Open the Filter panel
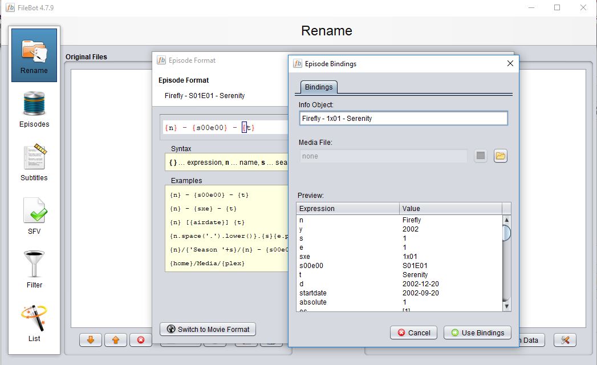This screenshot has height=365, width=597. point(34,270)
